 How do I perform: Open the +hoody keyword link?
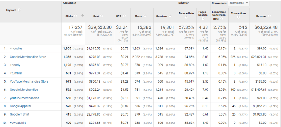click(15, 65)
